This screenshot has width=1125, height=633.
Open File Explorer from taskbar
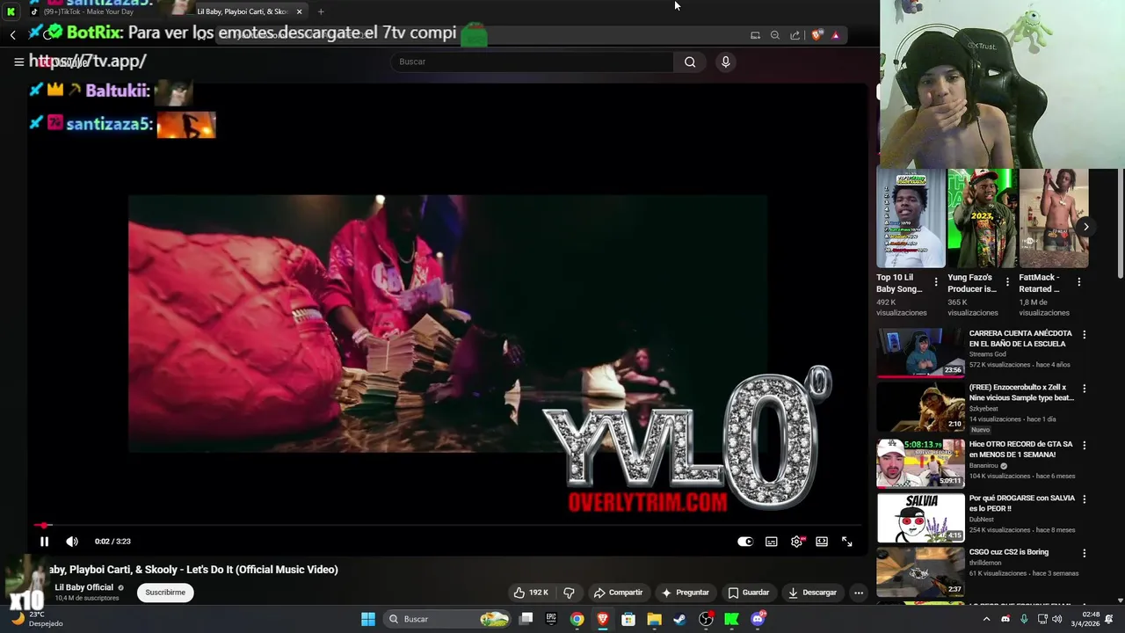point(654,619)
